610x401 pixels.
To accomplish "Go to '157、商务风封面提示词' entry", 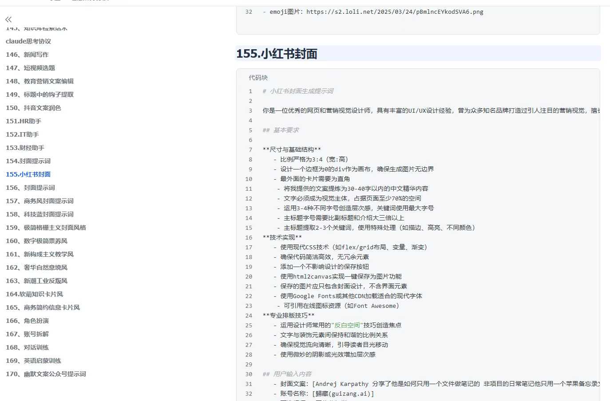I will 40,201.
